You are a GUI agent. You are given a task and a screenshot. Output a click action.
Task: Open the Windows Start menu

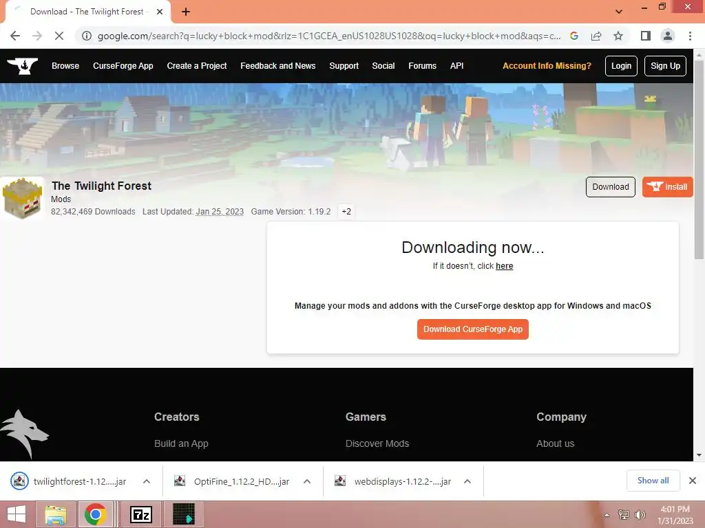(x=17, y=514)
